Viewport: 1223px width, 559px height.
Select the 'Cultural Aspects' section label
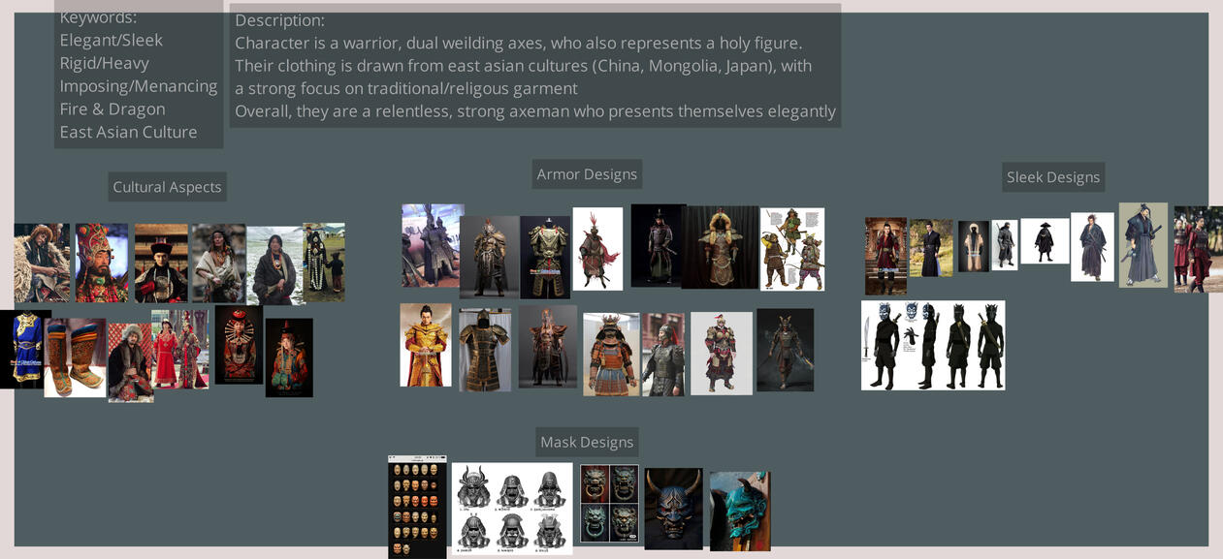[x=167, y=187]
